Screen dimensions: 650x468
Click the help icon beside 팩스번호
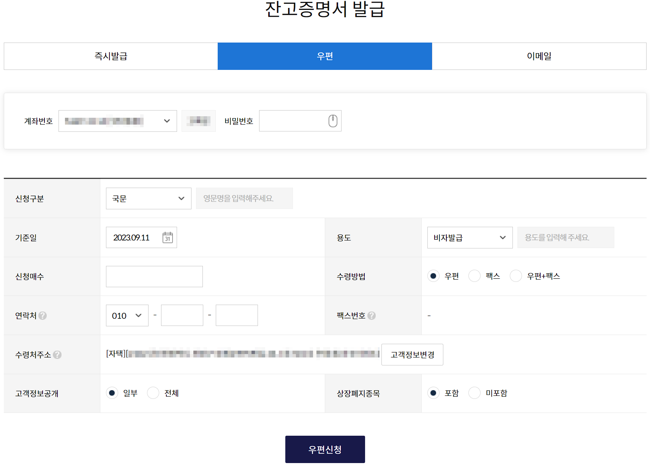tap(372, 316)
